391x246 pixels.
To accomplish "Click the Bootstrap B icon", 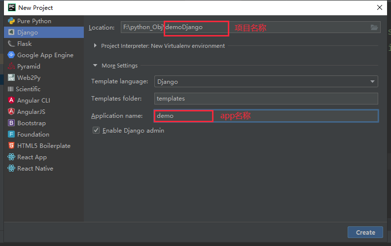I will pyautogui.click(x=11, y=123).
